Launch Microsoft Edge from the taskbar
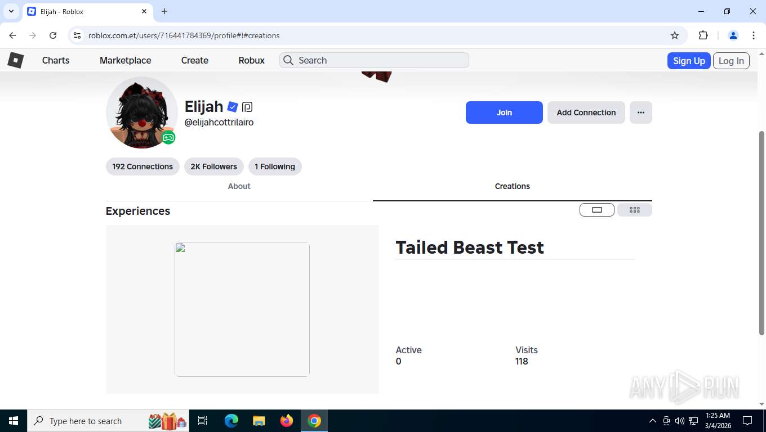 click(231, 421)
